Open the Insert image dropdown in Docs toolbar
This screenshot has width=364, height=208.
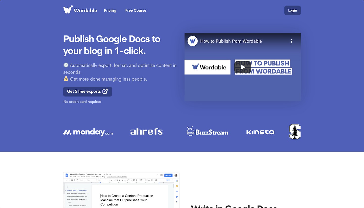(x=137, y=180)
